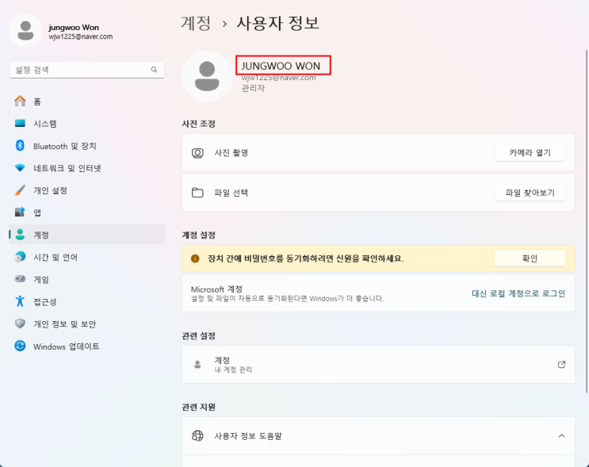Open 시간 및 언어 settings

pyautogui.click(x=86, y=257)
